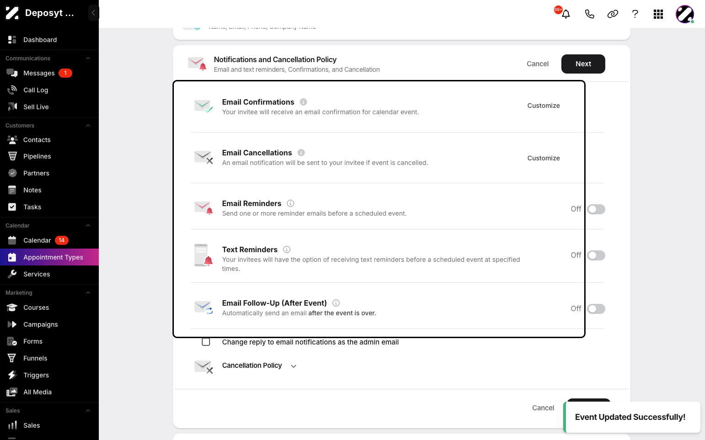The image size is (705, 440).
Task: Dismiss the 'Event Updated Successfully!' toast
Action: [632, 417]
